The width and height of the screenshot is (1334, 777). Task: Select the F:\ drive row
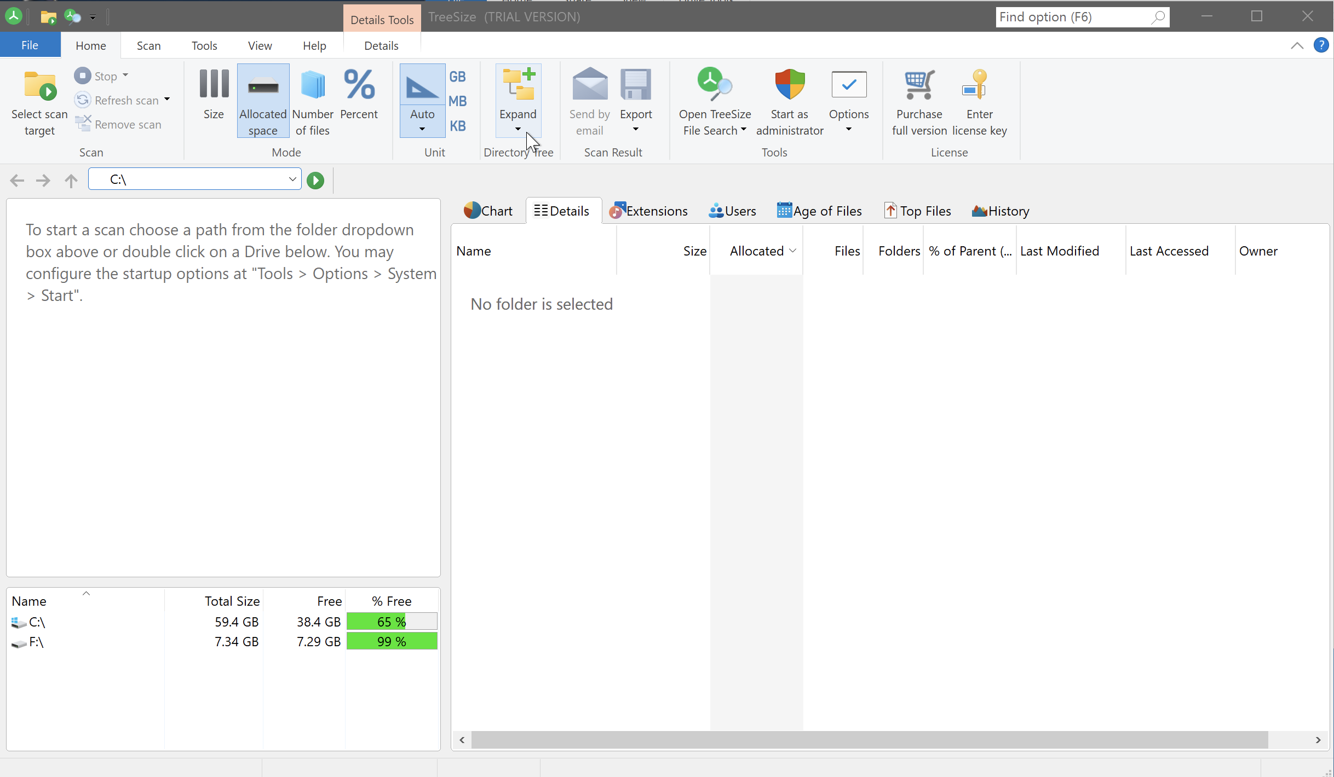click(x=223, y=641)
